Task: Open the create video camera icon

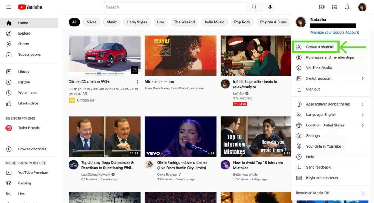Action: pyautogui.click(x=321, y=7)
